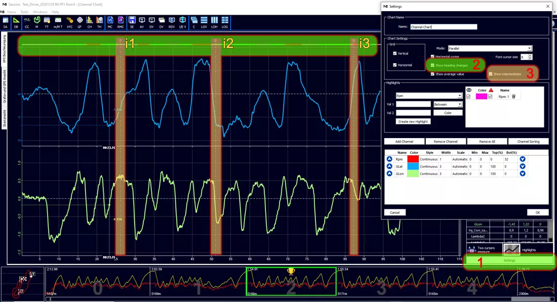Uncheck the Vertical grid checkbox
Viewport: 557px width, 302px height.
point(394,53)
